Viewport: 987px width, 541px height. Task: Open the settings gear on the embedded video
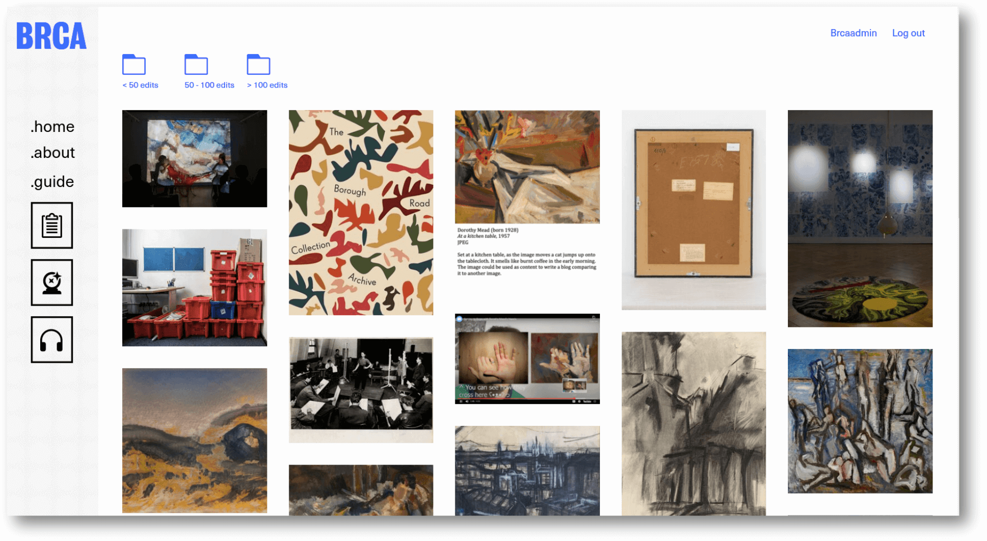[579, 401]
